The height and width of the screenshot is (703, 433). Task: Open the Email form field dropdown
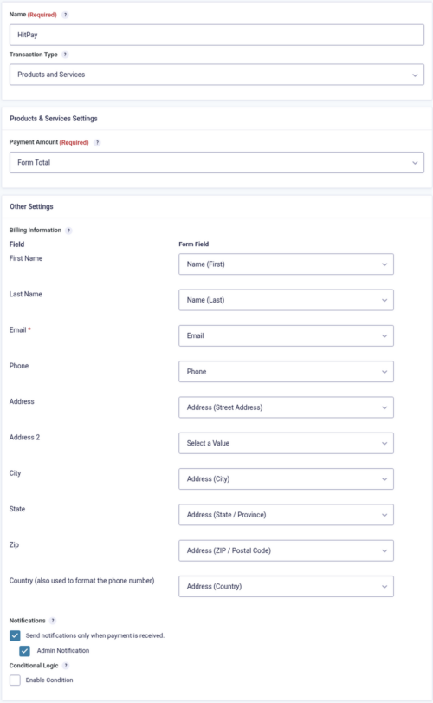[286, 335]
